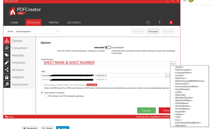Click the PLUS FEATURE badge
212x129 pixels.
(92, 85)
